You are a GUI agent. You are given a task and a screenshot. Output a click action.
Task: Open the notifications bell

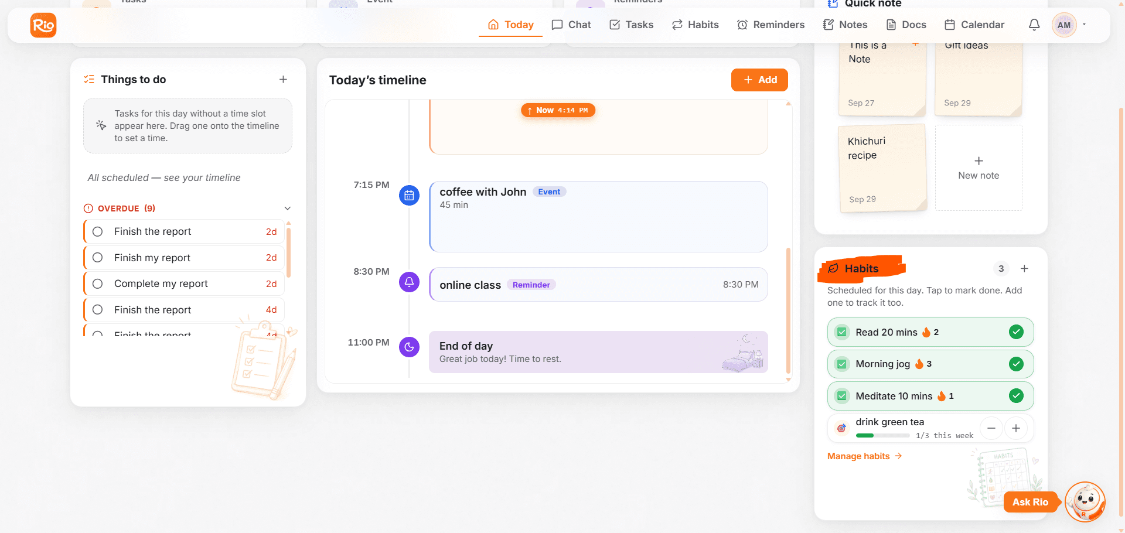coord(1034,25)
